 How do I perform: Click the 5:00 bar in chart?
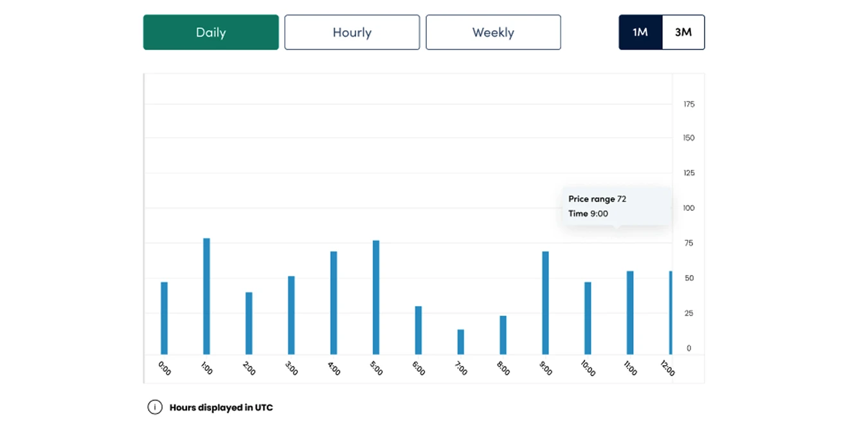pyautogui.click(x=376, y=298)
